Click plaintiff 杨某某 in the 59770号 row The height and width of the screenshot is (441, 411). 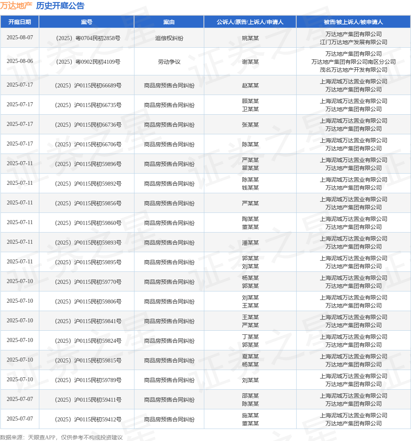coord(250,278)
